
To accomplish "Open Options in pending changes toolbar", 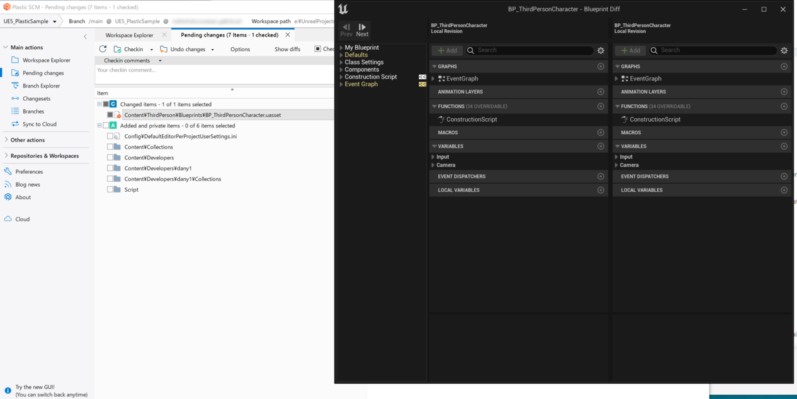I will [240, 49].
